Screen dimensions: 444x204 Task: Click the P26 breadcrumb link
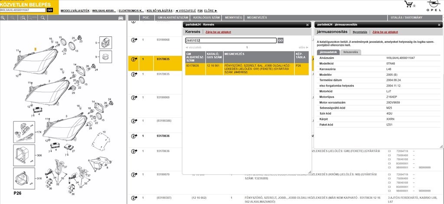click(200, 11)
